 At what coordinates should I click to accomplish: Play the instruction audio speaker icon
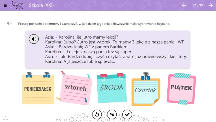[x=9, y=23]
